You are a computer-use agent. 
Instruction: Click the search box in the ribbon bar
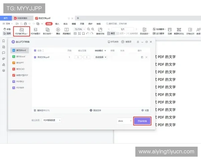tap(116, 24)
